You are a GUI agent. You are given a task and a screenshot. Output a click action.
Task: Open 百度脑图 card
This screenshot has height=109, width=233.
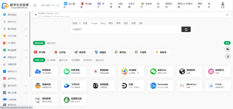point(103,86)
